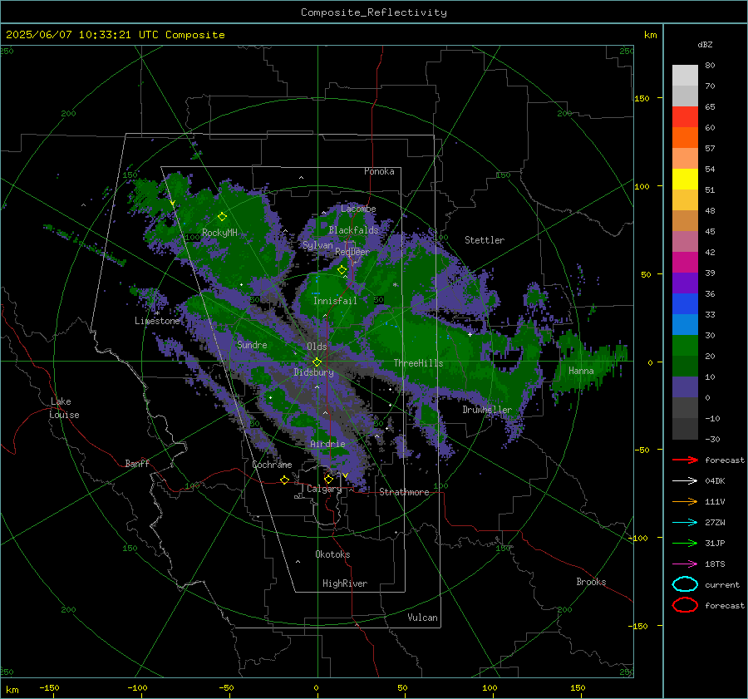Click the ThreeHills town label
The image size is (748, 699).
coord(418,363)
